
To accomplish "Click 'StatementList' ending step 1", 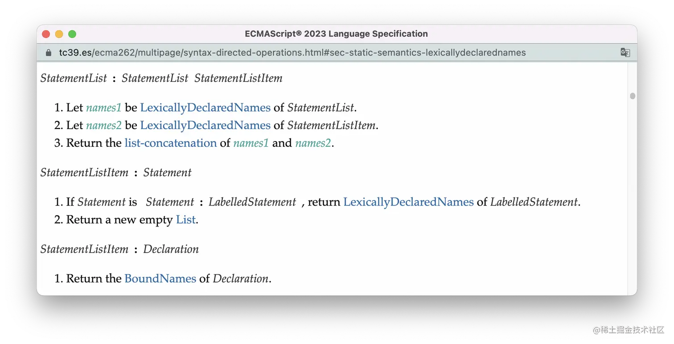I will click(x=321, y=108).
